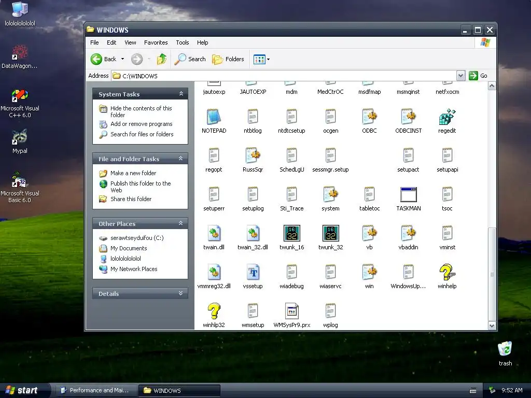Click the Forward arrow toolbar button
Viewport: 531px width, 398px height.
[137, 59]
